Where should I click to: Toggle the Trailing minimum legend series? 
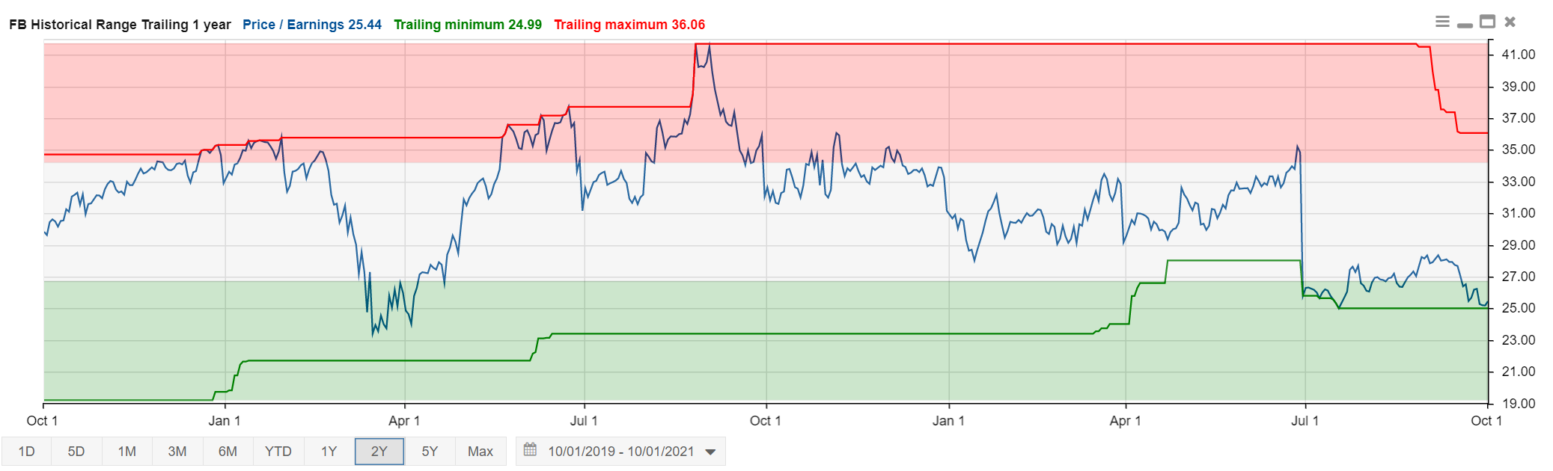(468, 25)
